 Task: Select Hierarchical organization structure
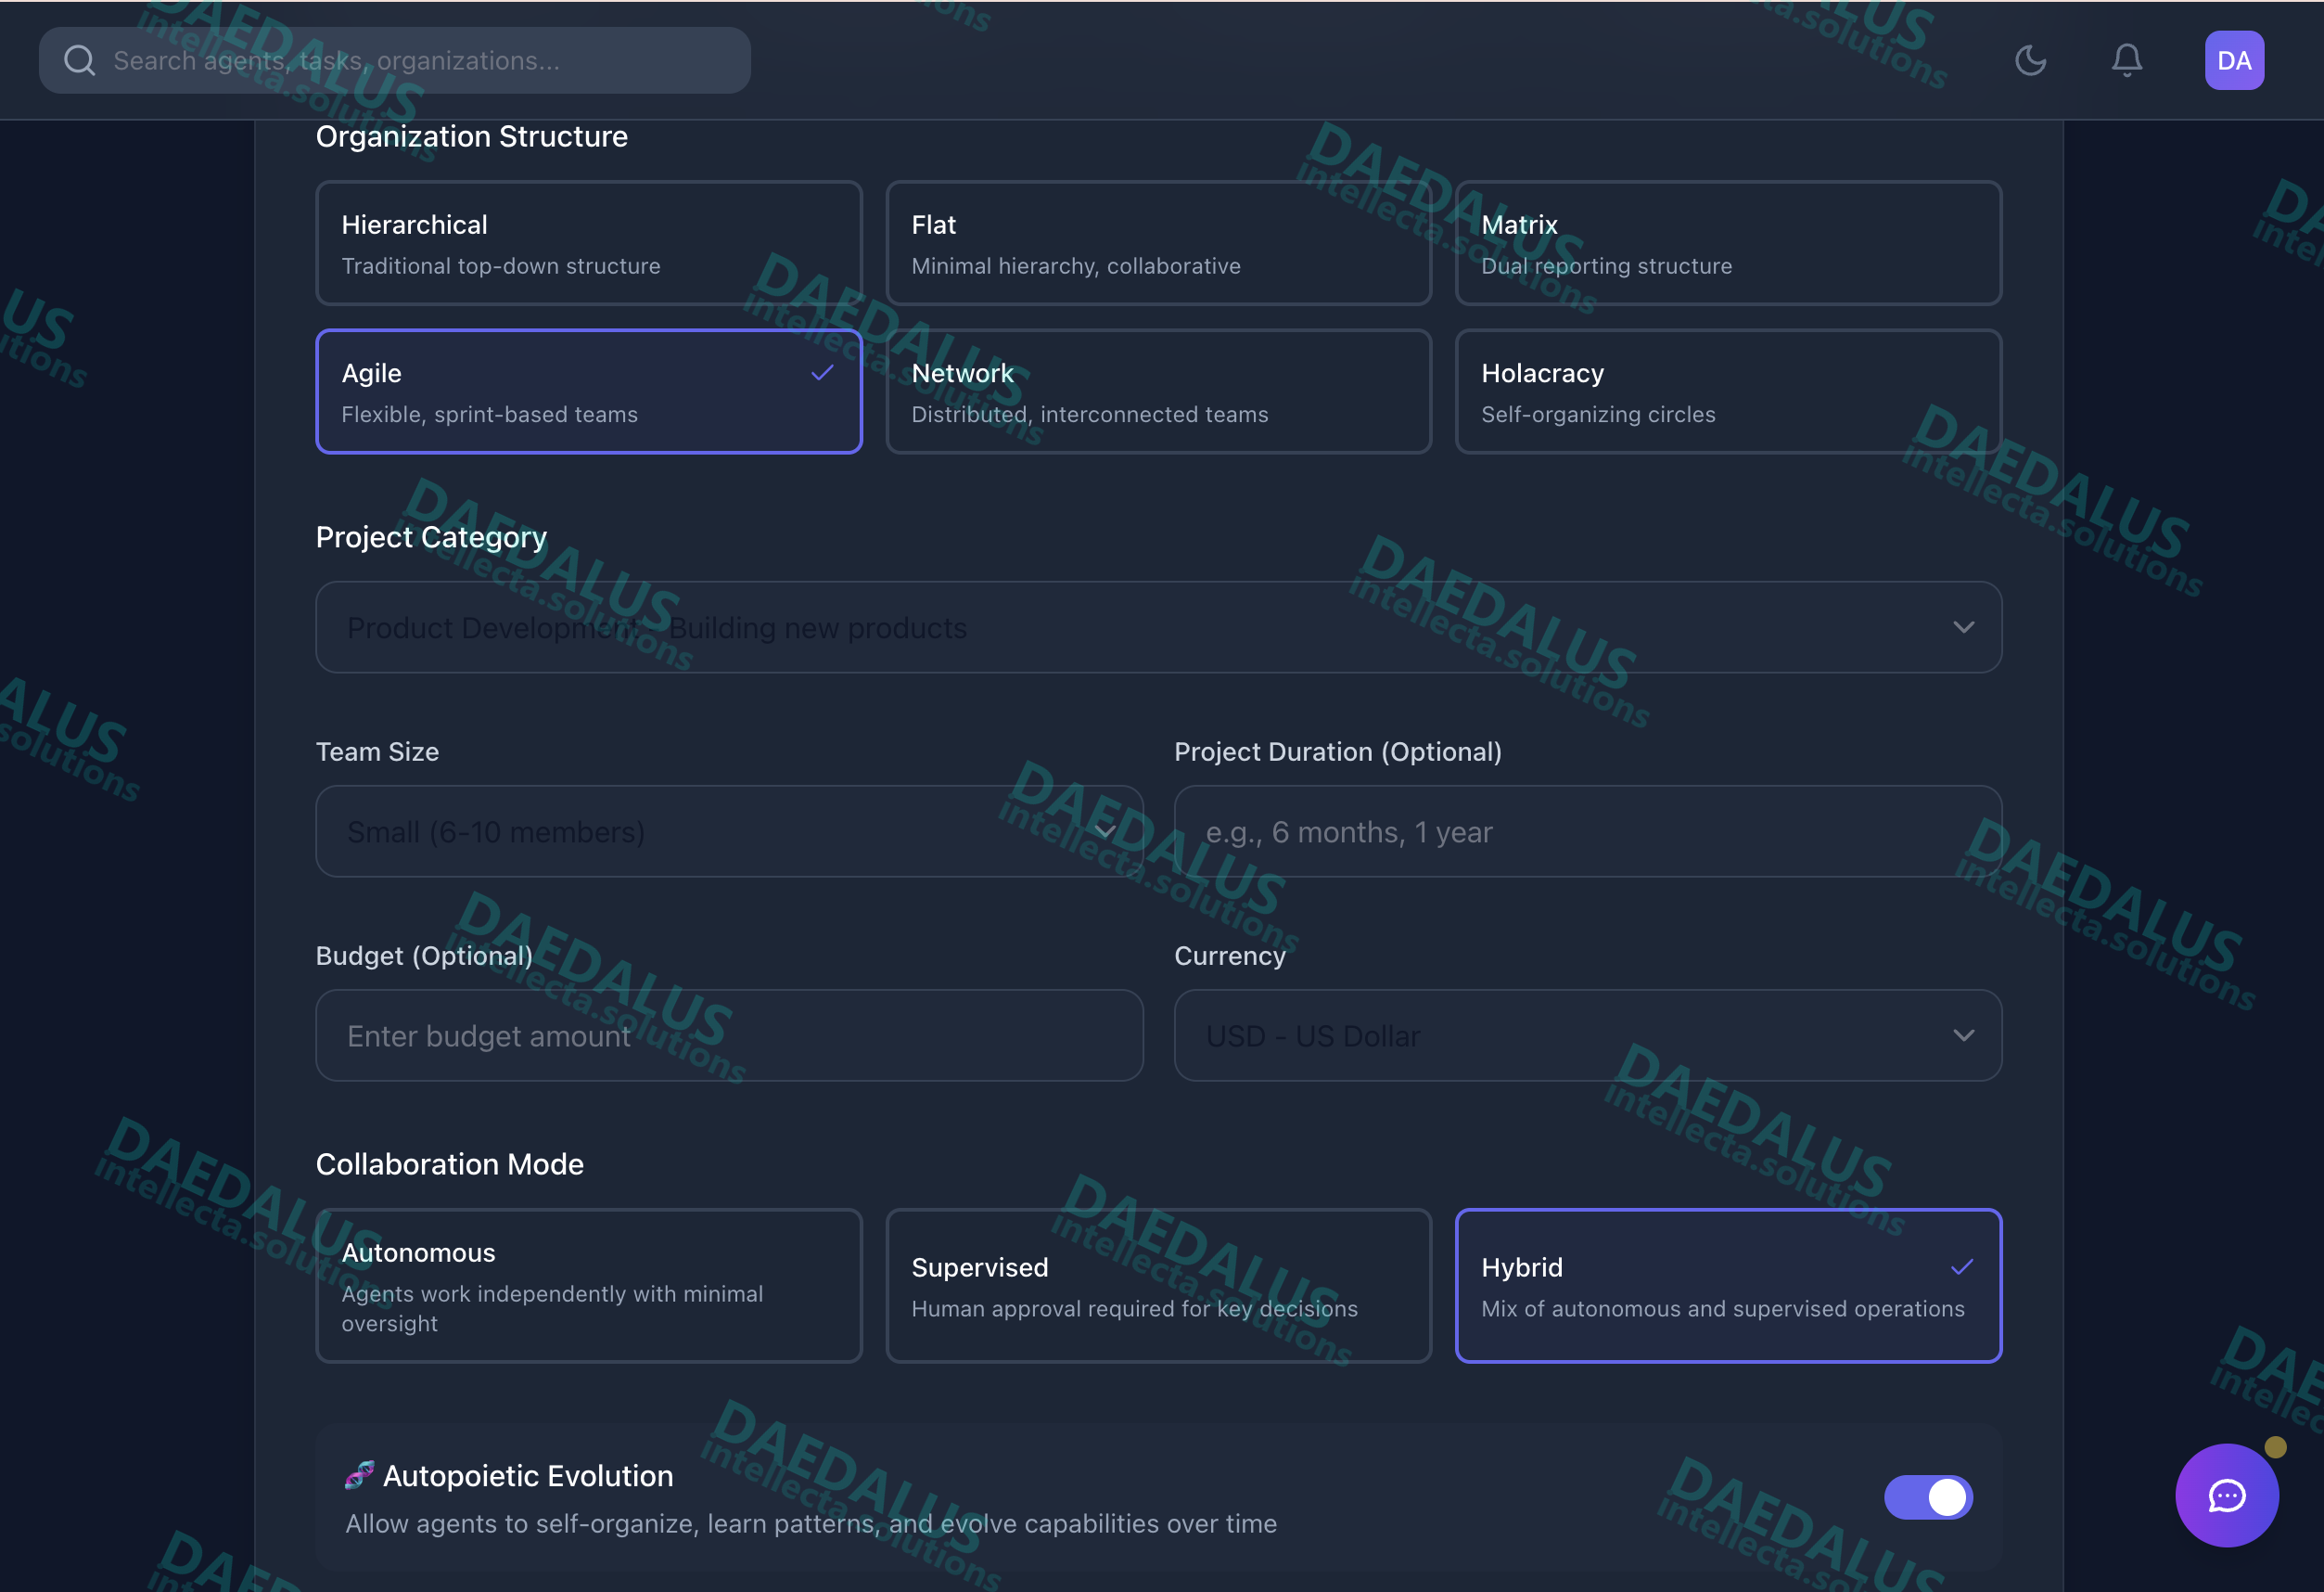tap(589, 243)
